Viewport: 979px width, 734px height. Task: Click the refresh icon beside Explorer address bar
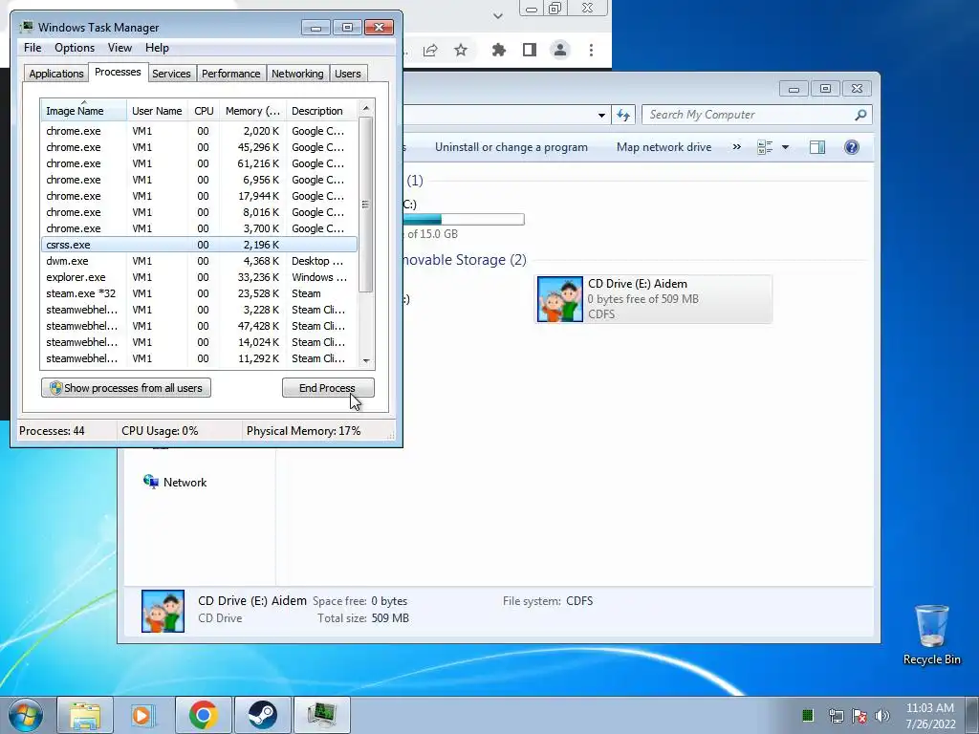pyautogui.click(x=623, y=115)
